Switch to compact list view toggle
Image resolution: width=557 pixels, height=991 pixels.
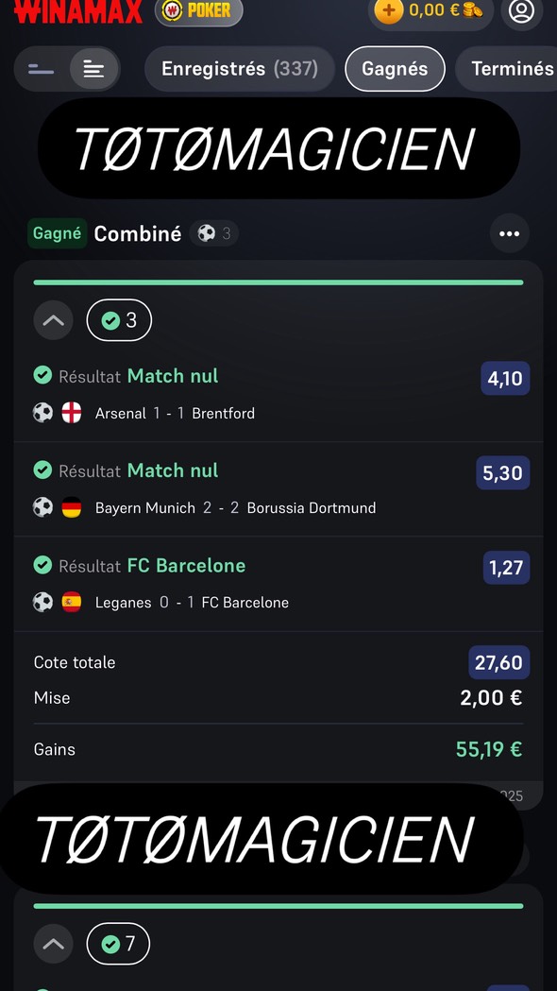click(x=41, y=69)
